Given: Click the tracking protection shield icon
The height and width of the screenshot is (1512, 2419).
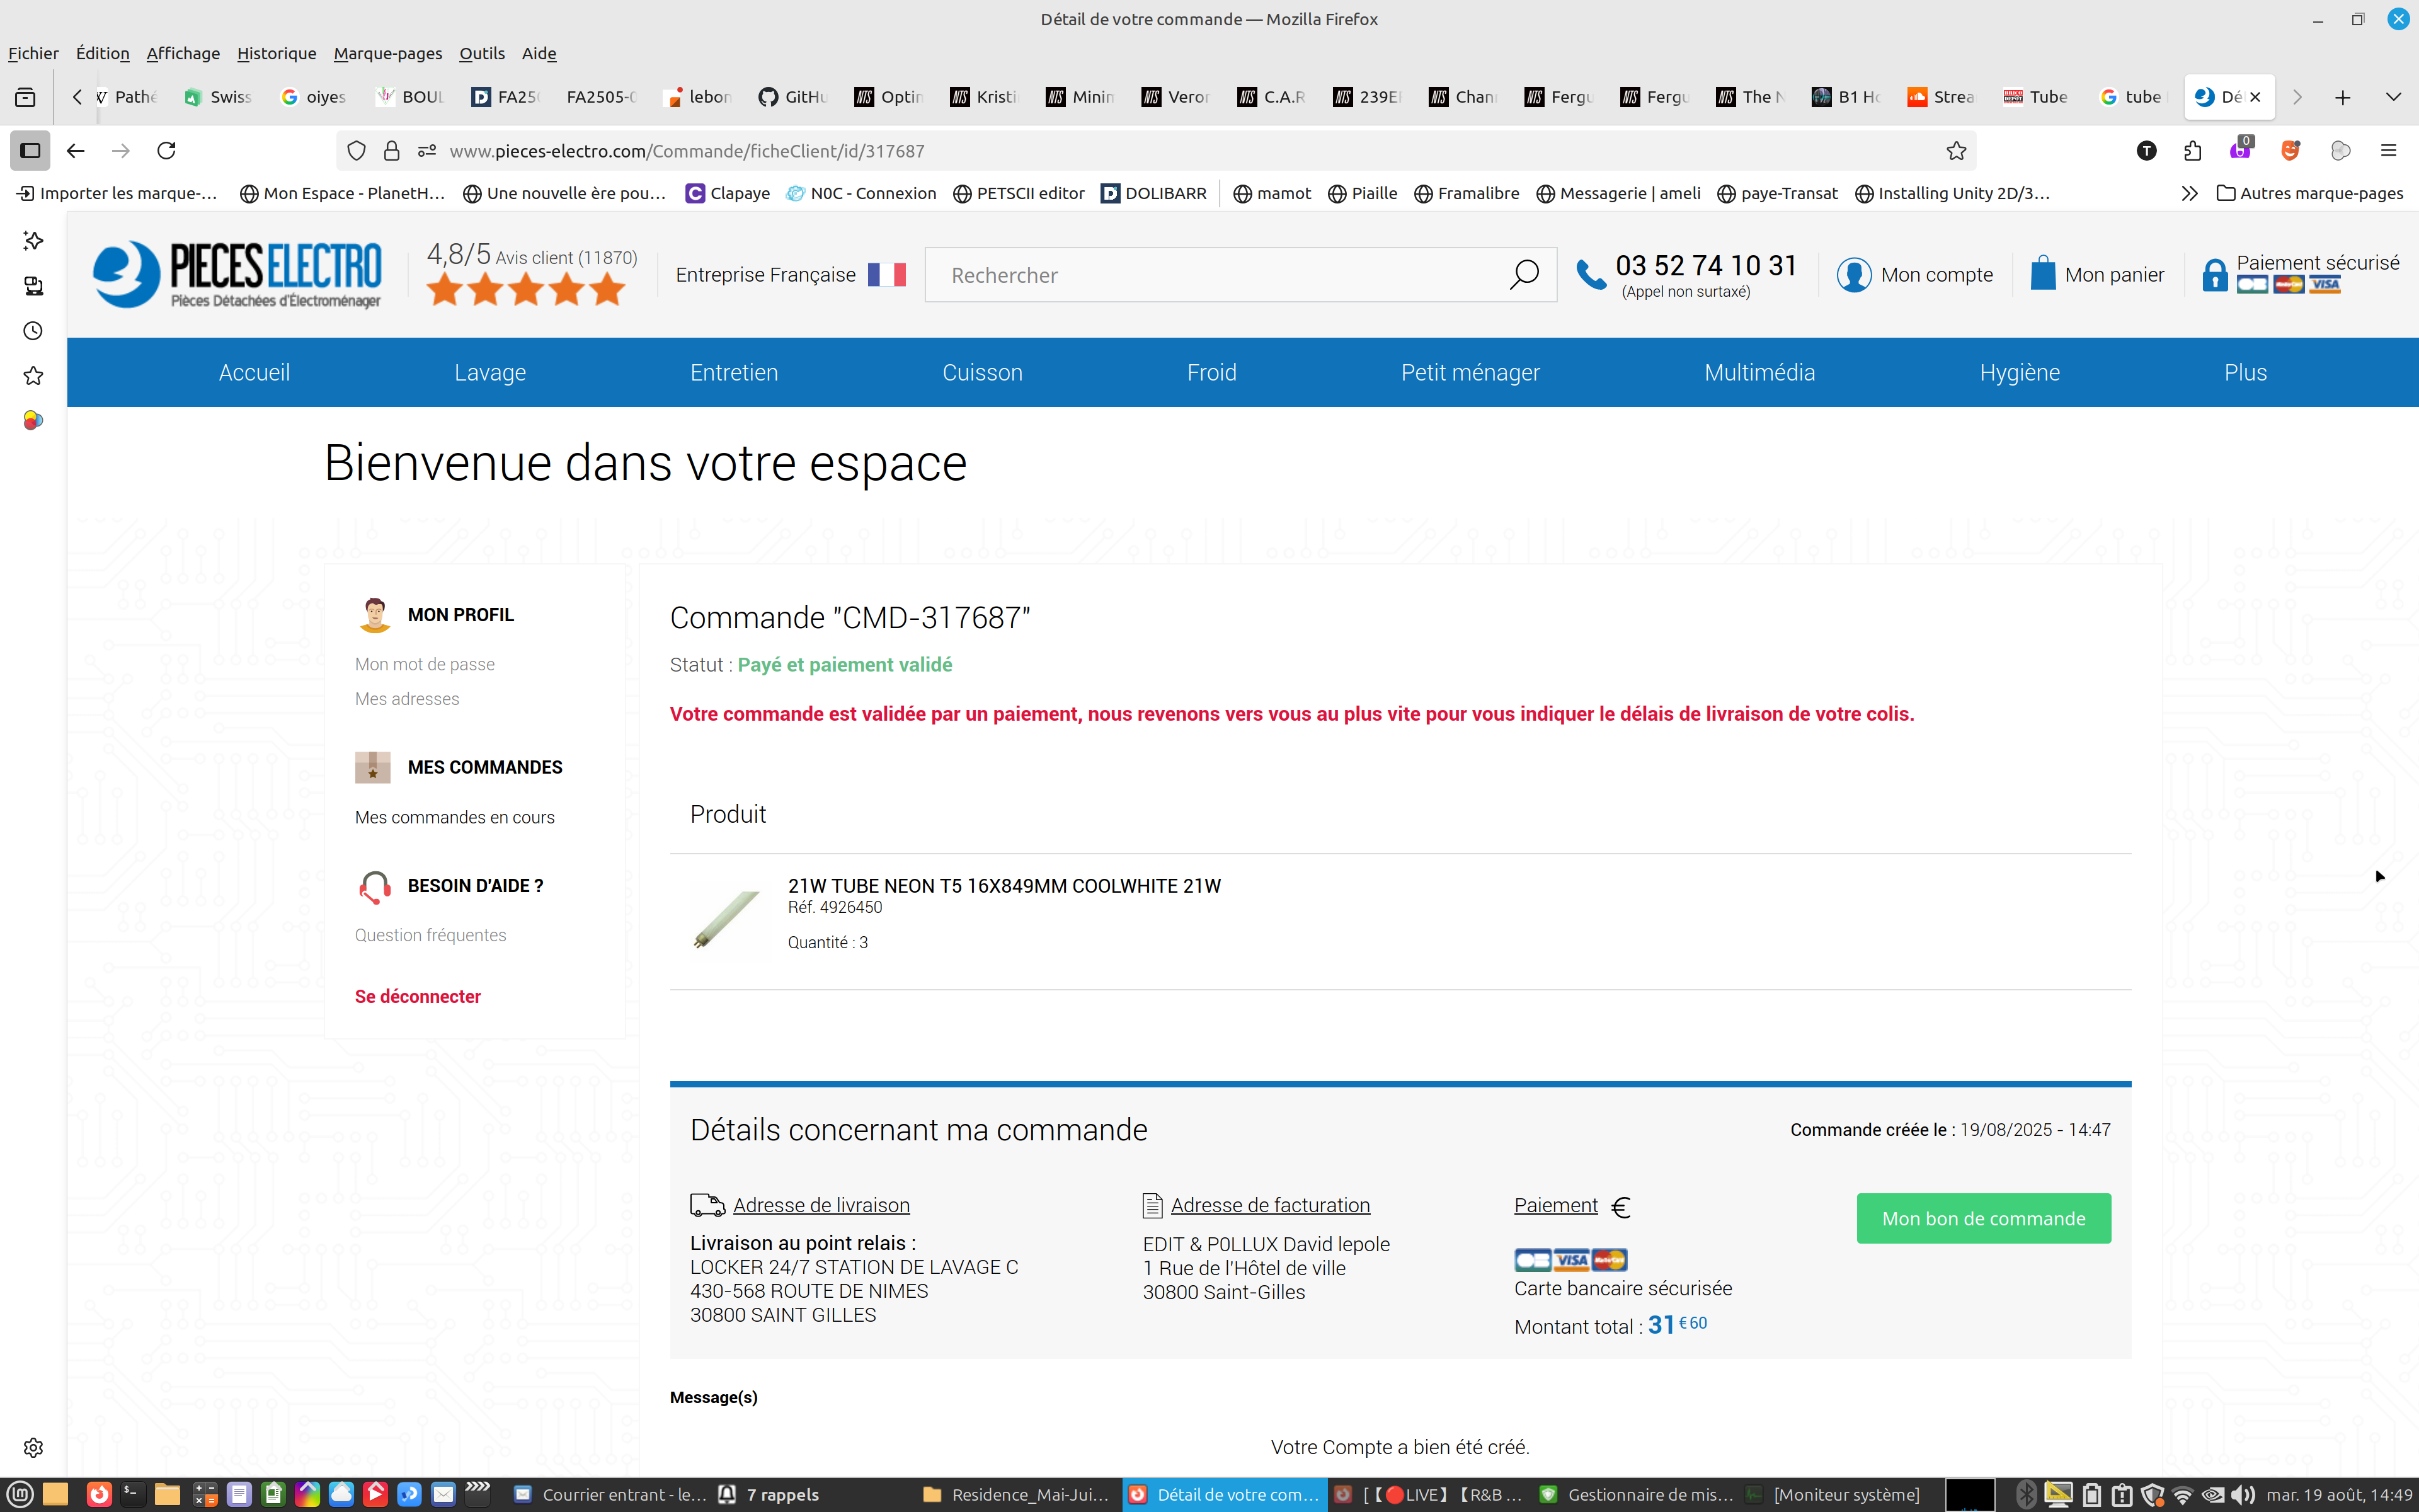Looking at the screenshot, I should 357,151.
